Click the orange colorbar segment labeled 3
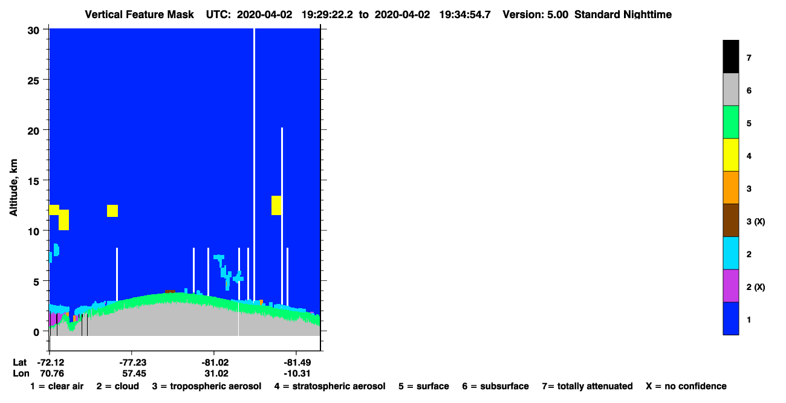This screenshot has height=403, width=786. click(x=730, y=187)
